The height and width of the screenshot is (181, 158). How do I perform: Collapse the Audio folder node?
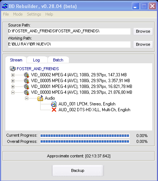coord(26,98)
